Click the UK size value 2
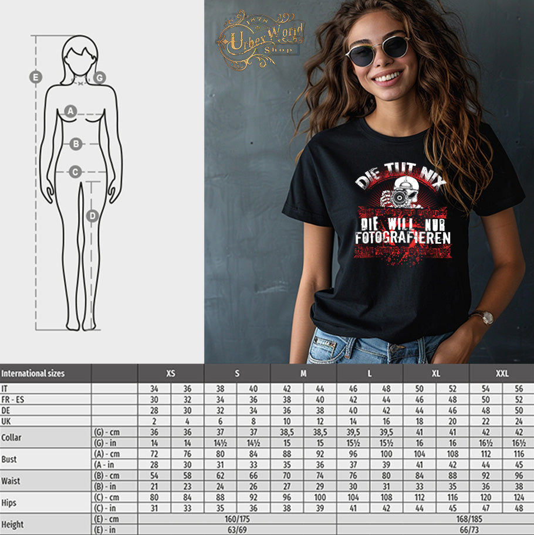534x535 pixels. tap(154, 421)
